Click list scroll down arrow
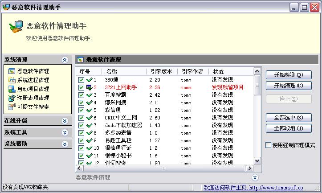Screen dimensions: 322x193 click(x=257, y=160)
